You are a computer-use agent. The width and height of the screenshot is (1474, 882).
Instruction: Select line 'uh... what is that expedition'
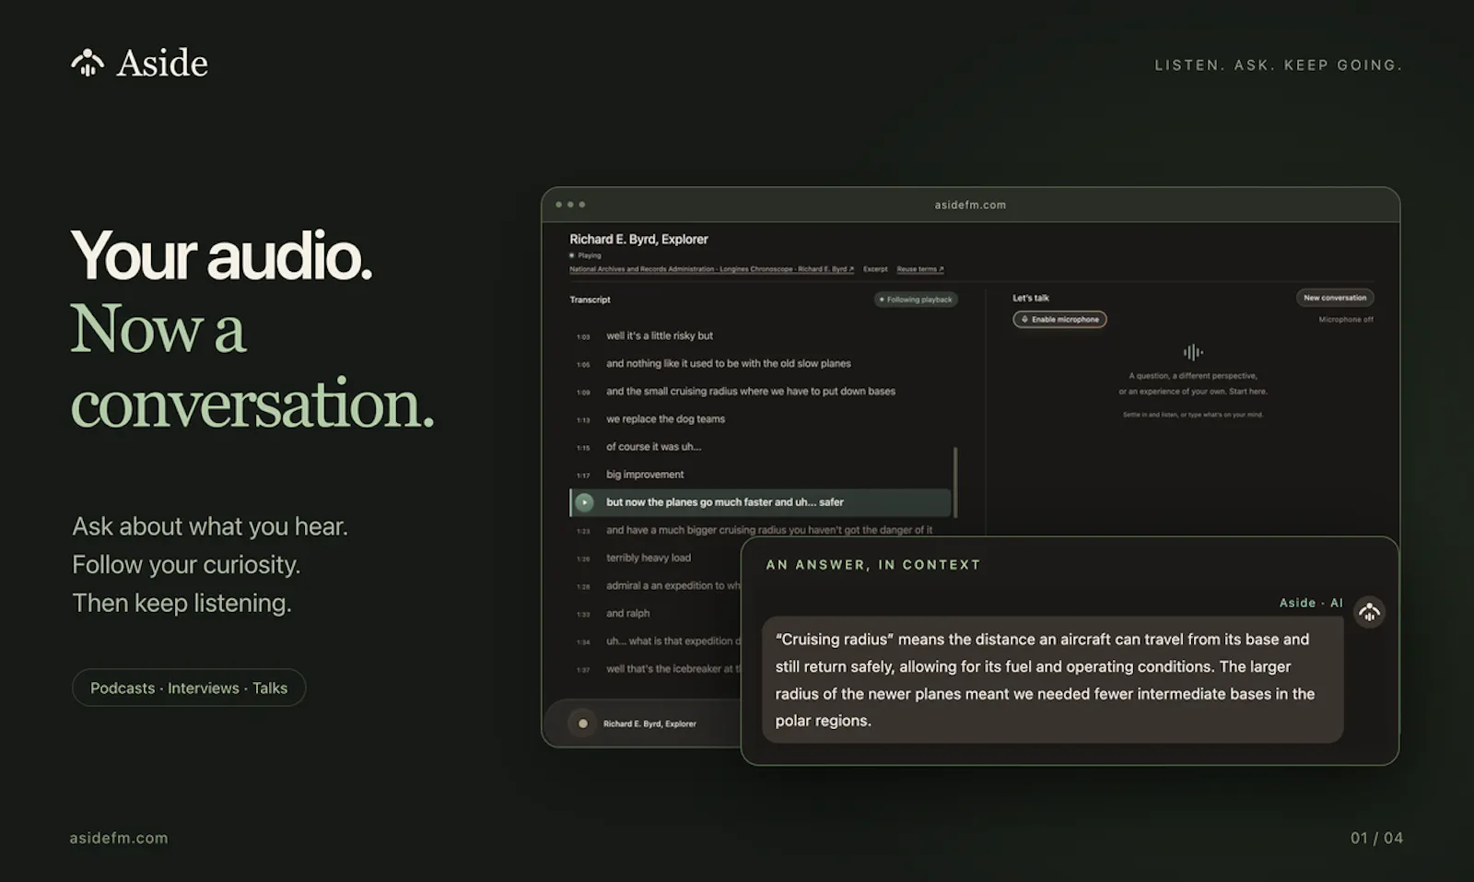click(x=673, y=641)
